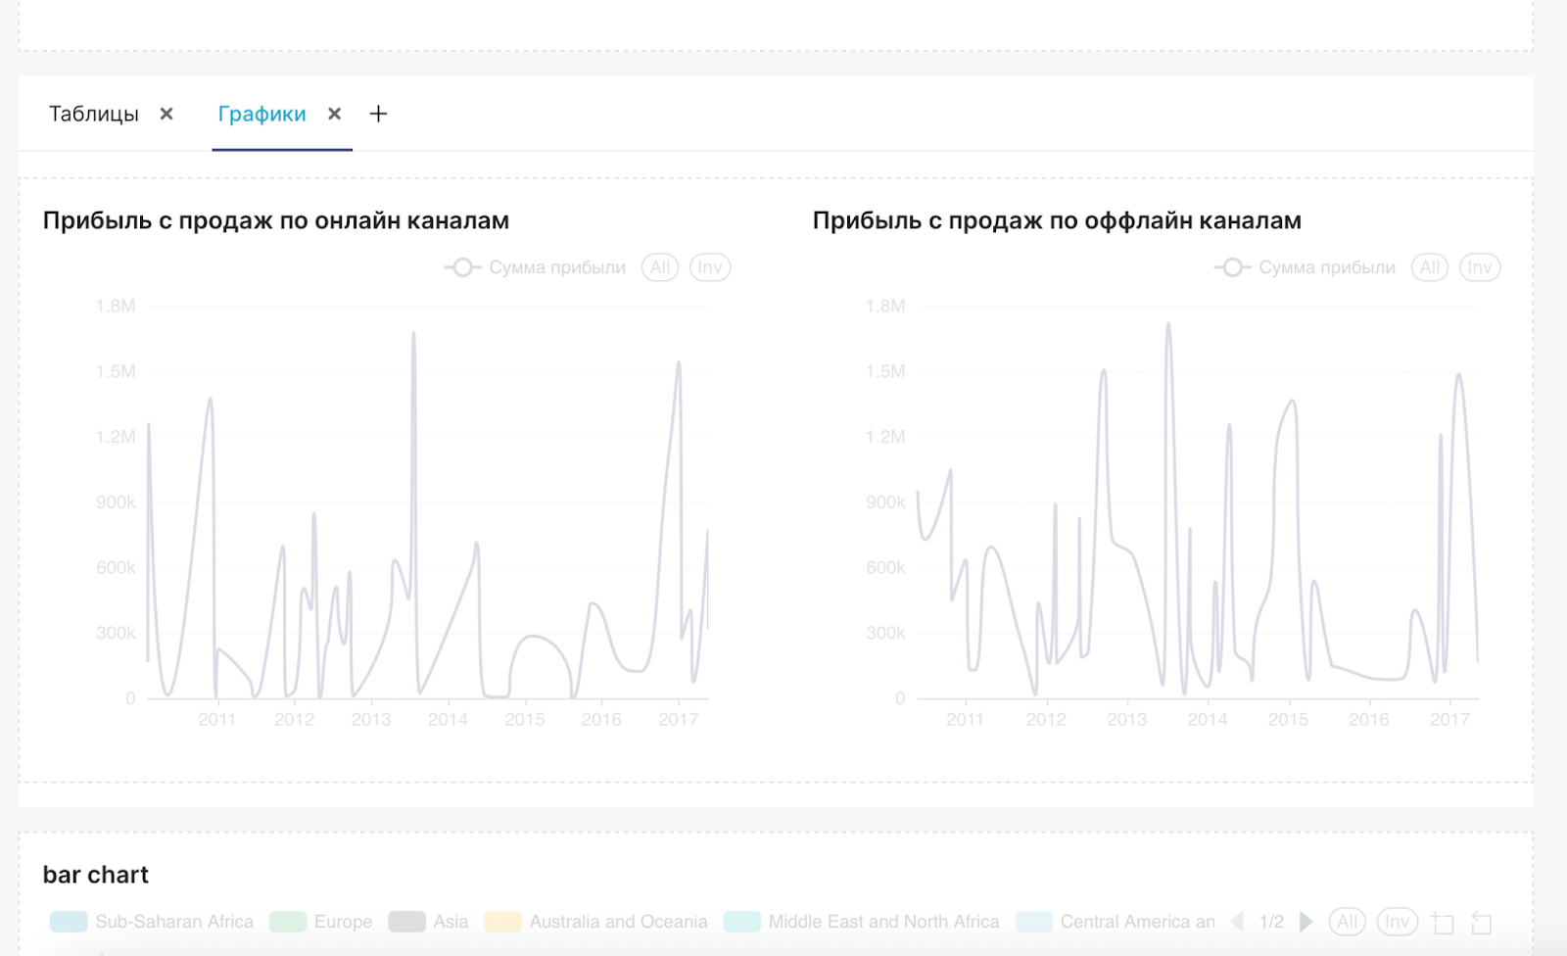Invert legend selection in online channels chart
Image resolution: width=1567 pixels, height=956 pixels.
710,267
